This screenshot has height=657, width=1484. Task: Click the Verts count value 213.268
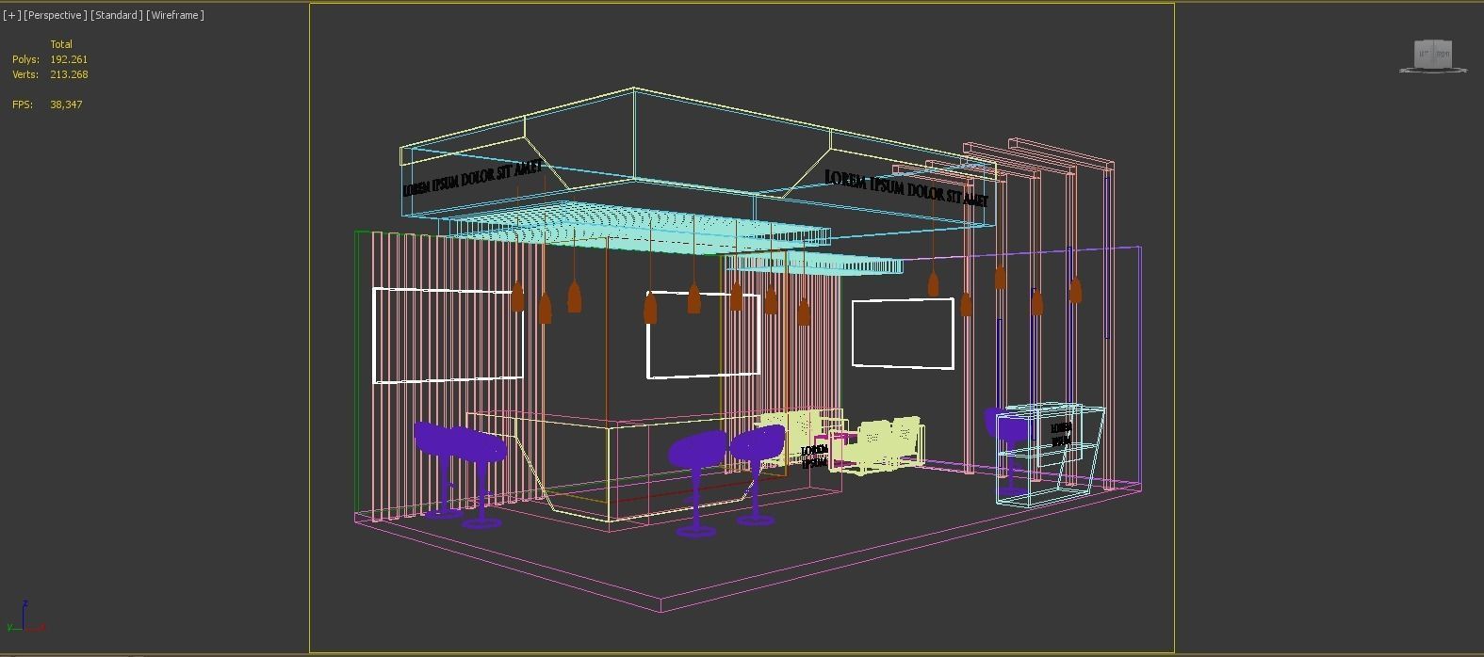(x=69, y=74)
